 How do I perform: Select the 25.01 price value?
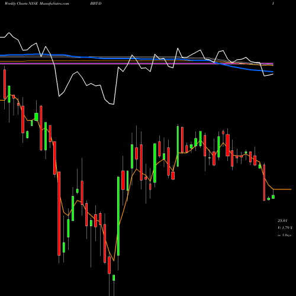(x=282, y=221)
